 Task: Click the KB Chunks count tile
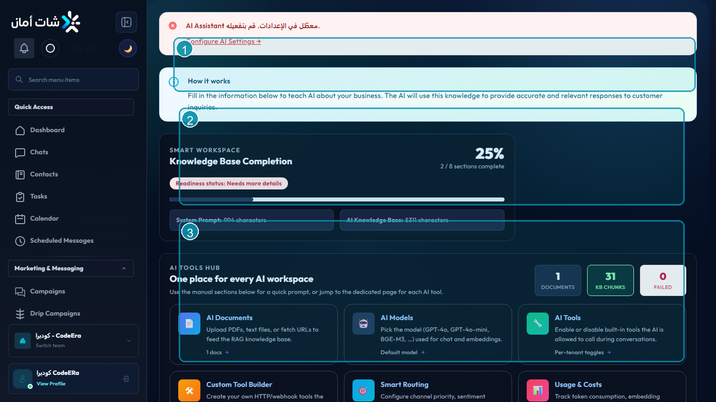pos(610,280)
